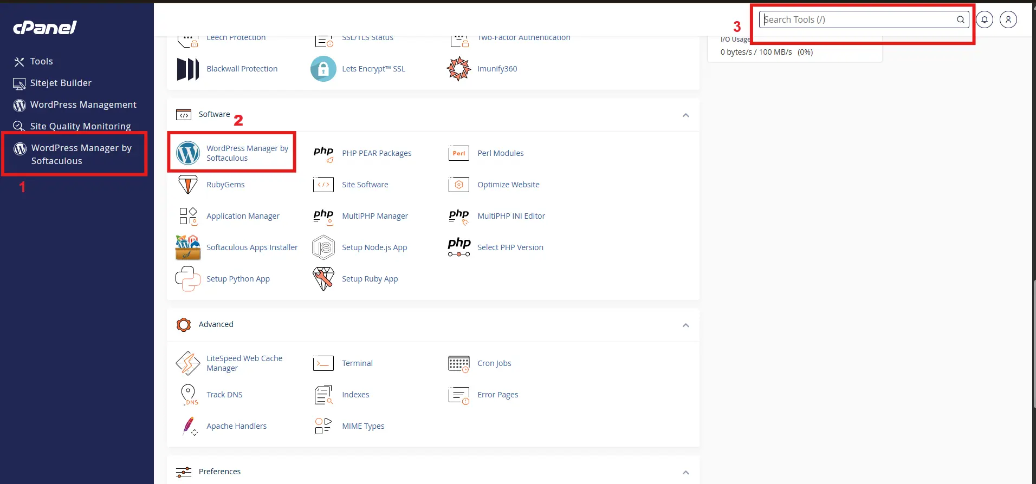Collapse the Software section

point(685,115)
